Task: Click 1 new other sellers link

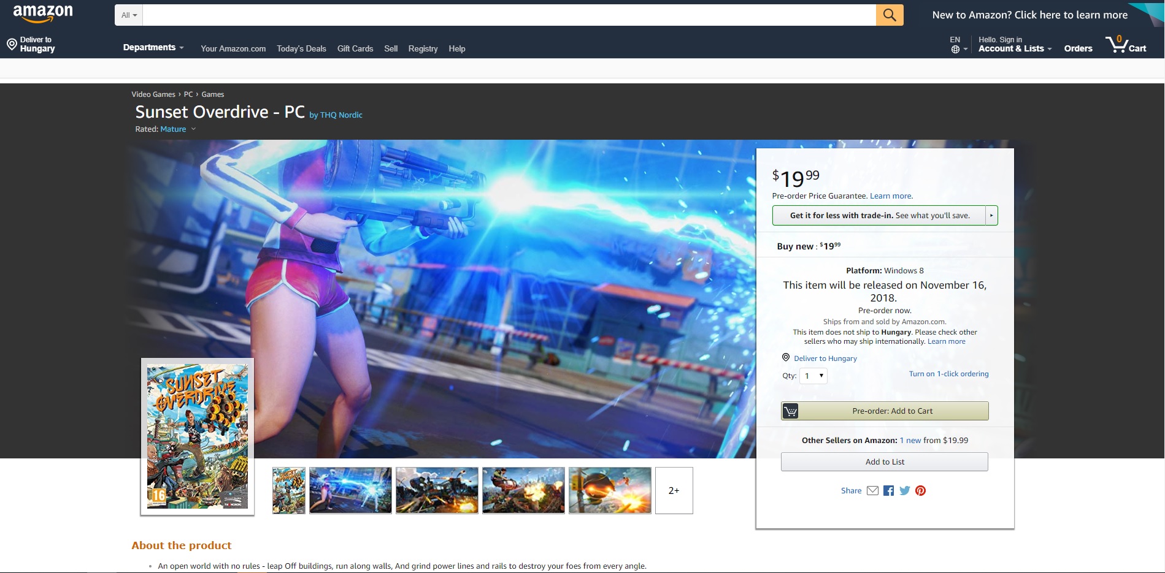Action: [x=910, y=440]
